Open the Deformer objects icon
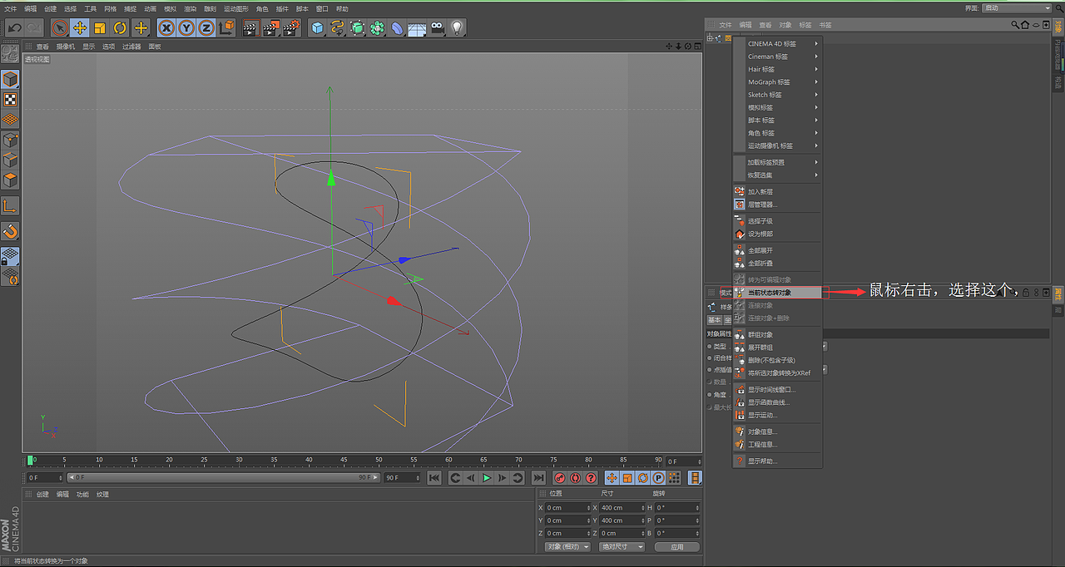1065x567 pixels. [x=397, y=27]
